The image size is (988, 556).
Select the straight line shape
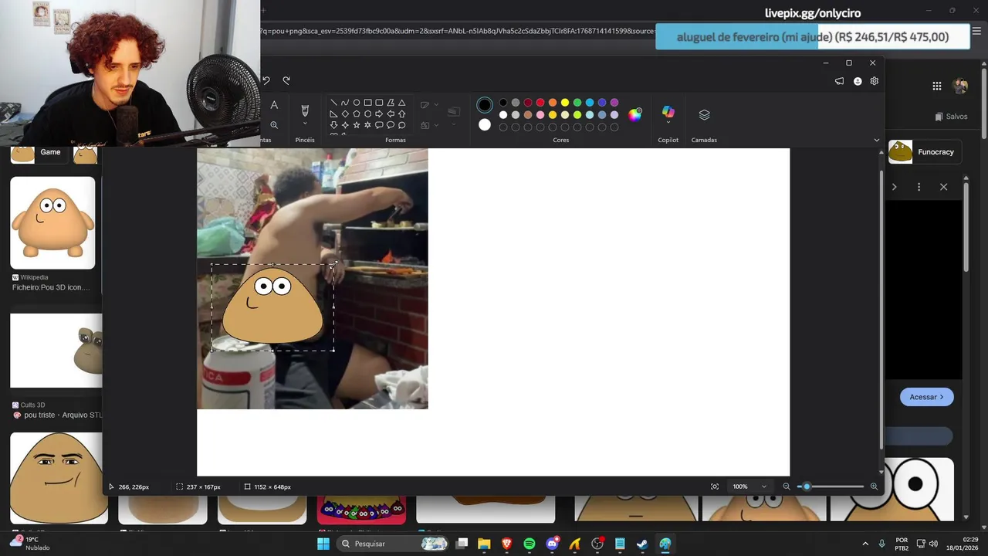pos(333,103)
